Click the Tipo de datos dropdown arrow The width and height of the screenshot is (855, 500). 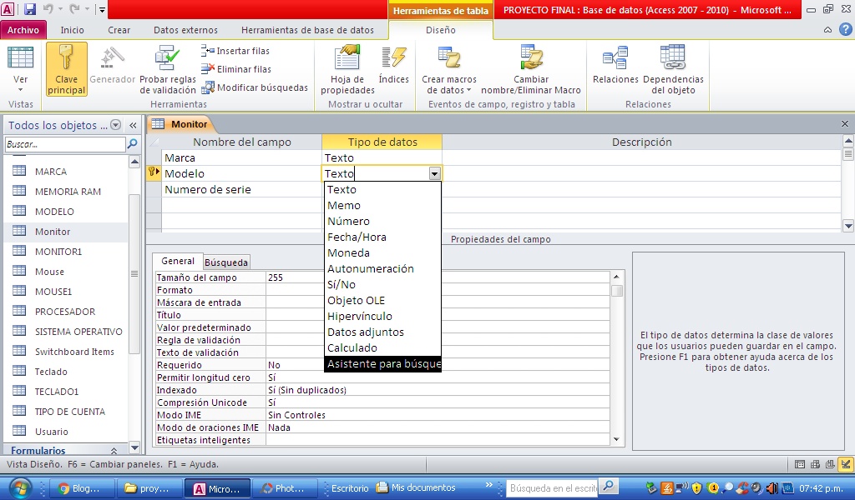tap(435, 174)
